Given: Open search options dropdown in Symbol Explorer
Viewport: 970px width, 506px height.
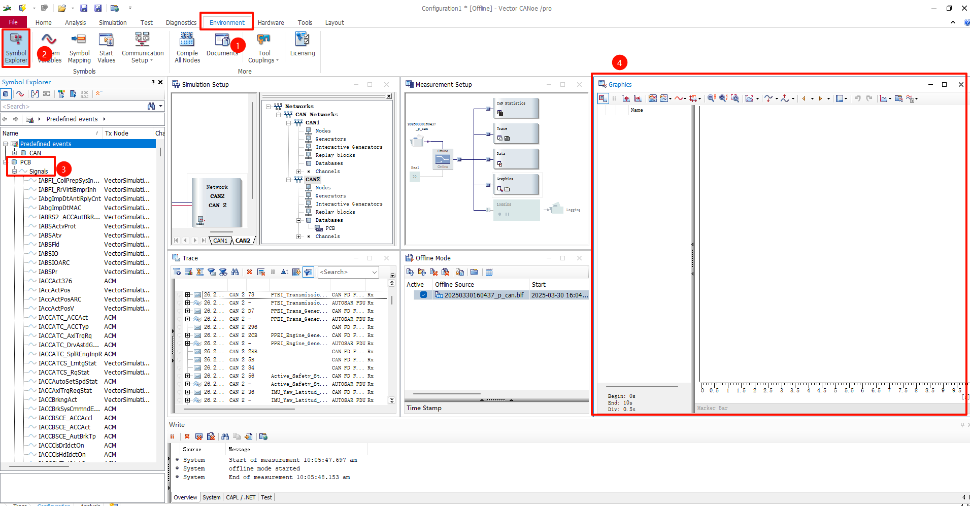Looking at the screenshot, I should point(161,106).
